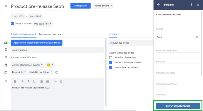Apply underline formatting in description
Viewport: 203px width, 111px height.
pyautogui.click(x=34, y=81)
